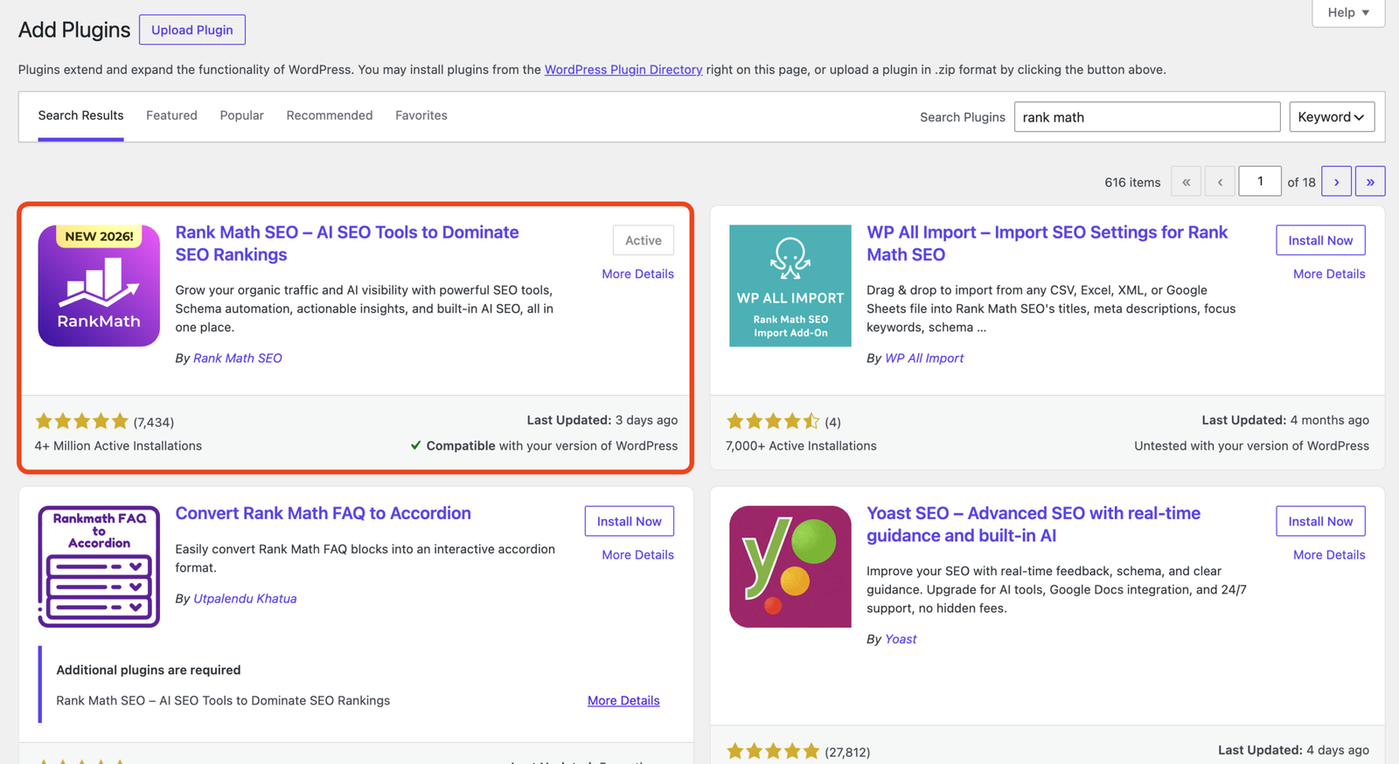1399x764 pixels.
Task: Open More Details under the Accordion Install Now button
Action: point(638,554)
